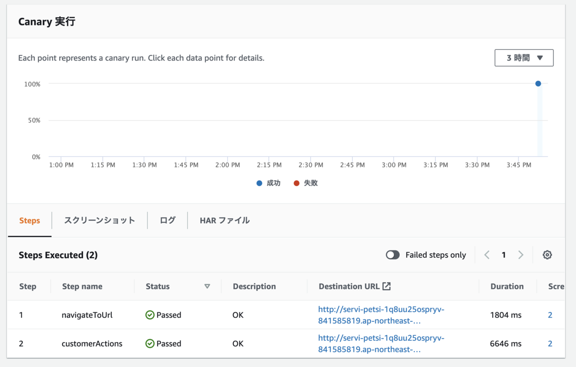
Task: Select the customerActions step name
Action: 92,343
